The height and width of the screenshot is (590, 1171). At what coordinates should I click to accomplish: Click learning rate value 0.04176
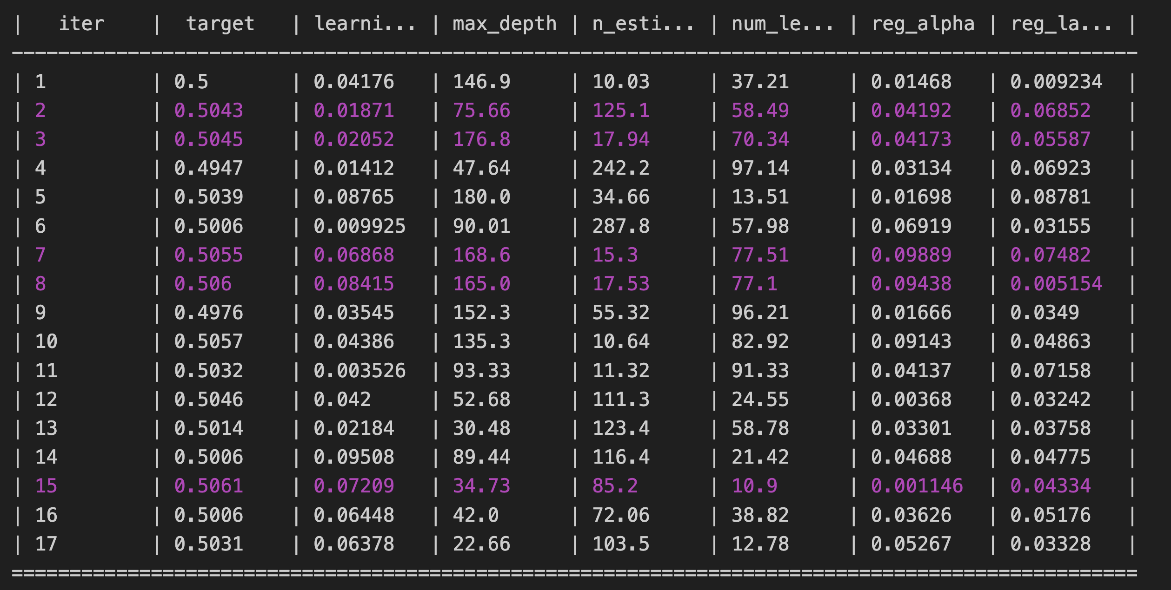pos(354,82)
